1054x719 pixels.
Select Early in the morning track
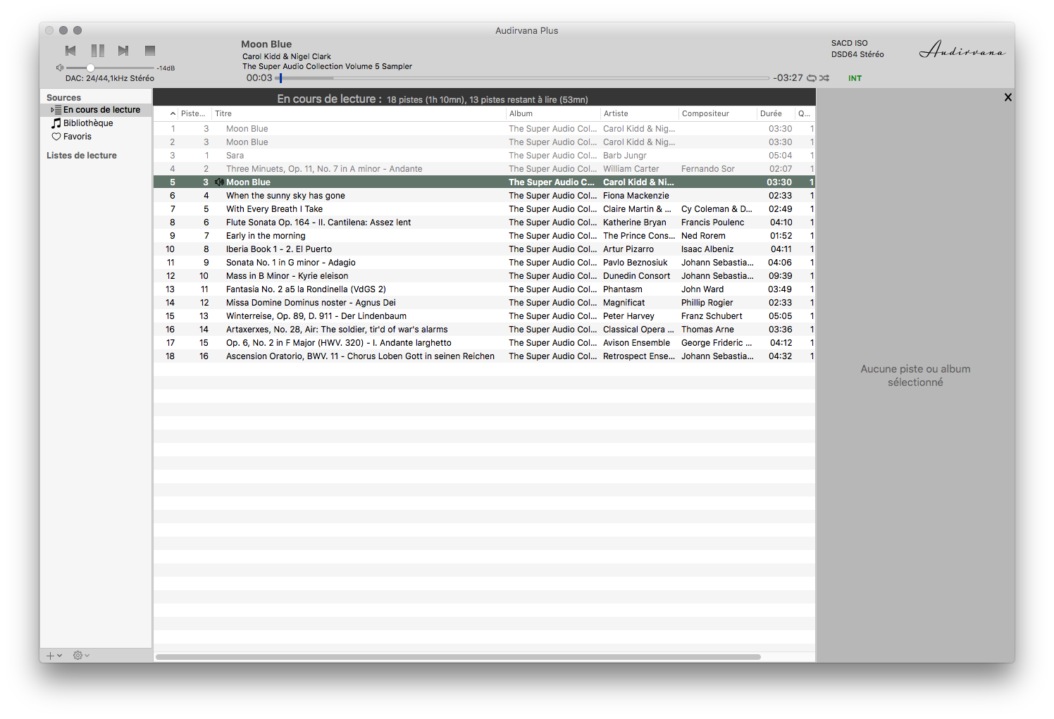pos(484,236)
